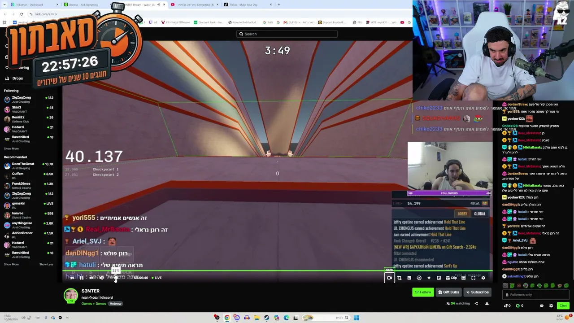574x323 pixels.
Task: Click the chat bubble icon beside chat settings
Action: pyautogui.click(x=541, y=306)
